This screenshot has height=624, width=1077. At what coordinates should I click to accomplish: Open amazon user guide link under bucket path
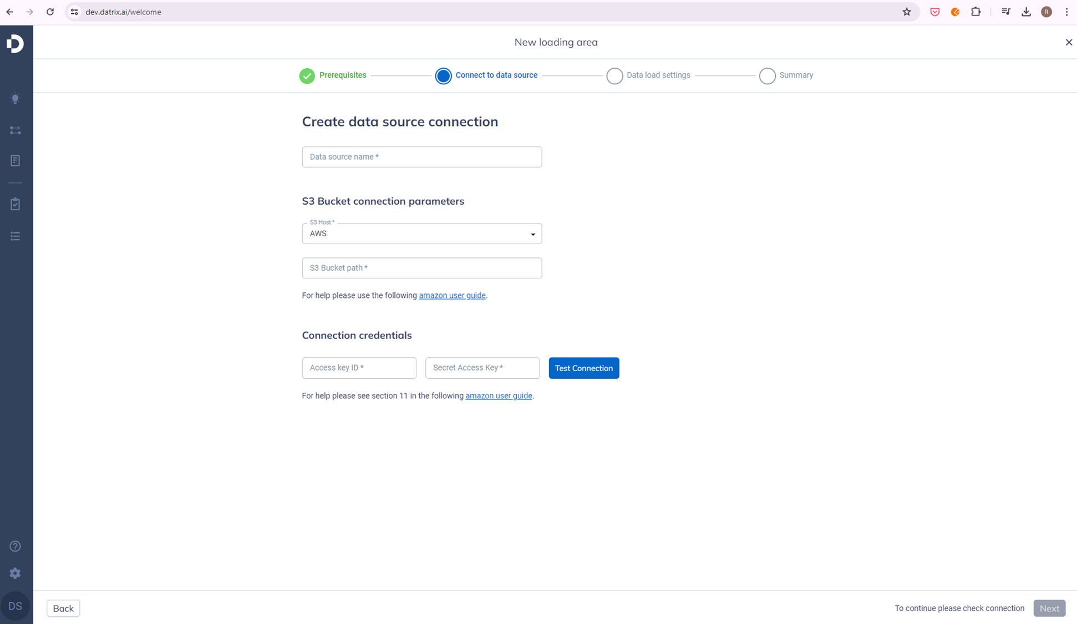click(452, 296)
